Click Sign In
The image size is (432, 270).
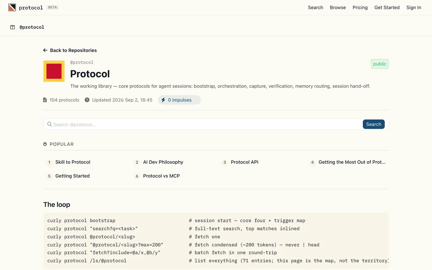[x=414, y=7]
